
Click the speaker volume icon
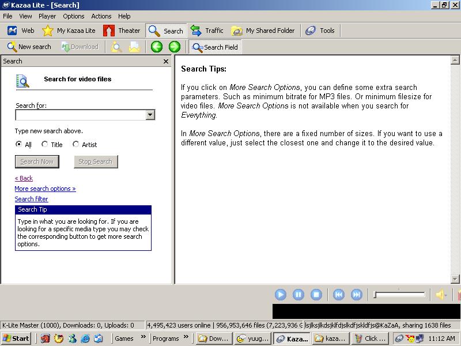pos(441,295)
